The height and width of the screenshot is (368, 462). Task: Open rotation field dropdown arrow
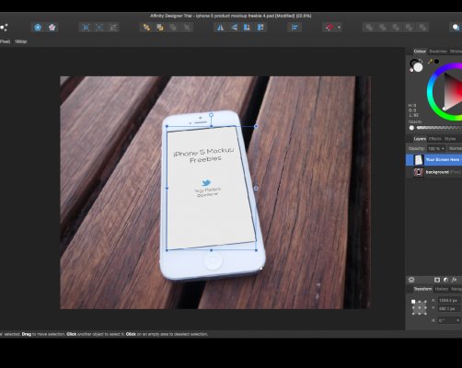(x=457, y=320)
